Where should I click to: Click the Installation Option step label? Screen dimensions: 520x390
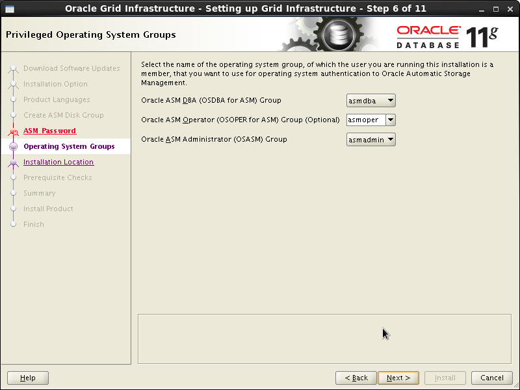pos(55,84)
